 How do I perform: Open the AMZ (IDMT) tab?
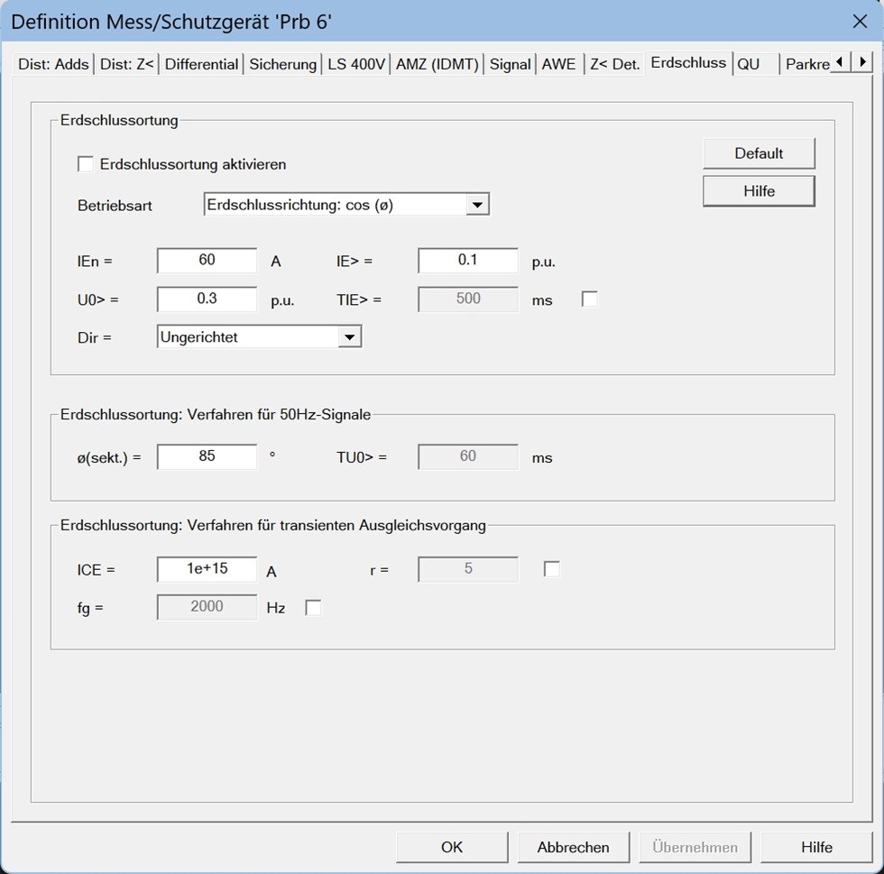437,64
